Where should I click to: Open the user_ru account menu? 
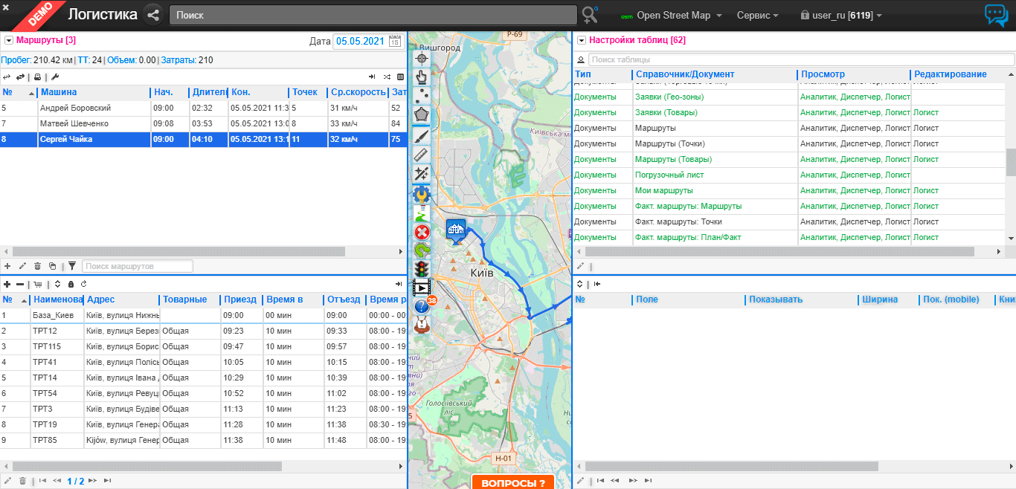pyautogui.click(x=841, y=15)
